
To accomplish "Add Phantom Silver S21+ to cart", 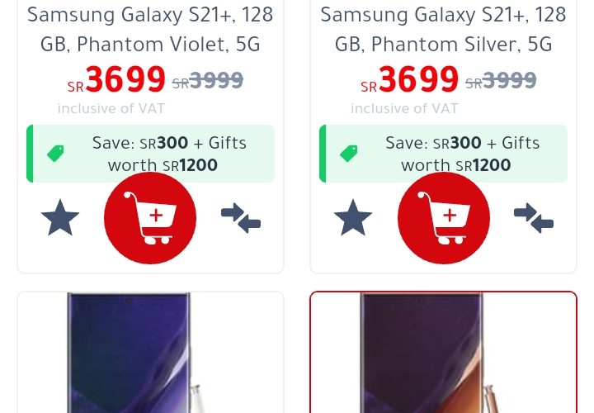I will 444,218.
